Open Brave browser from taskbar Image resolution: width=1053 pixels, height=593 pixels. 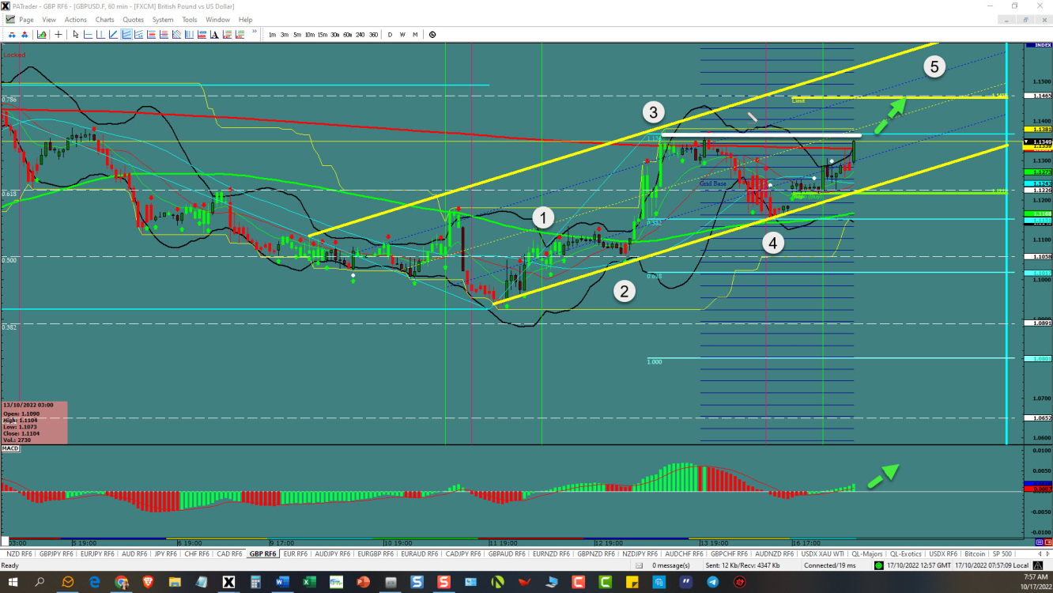149,582
